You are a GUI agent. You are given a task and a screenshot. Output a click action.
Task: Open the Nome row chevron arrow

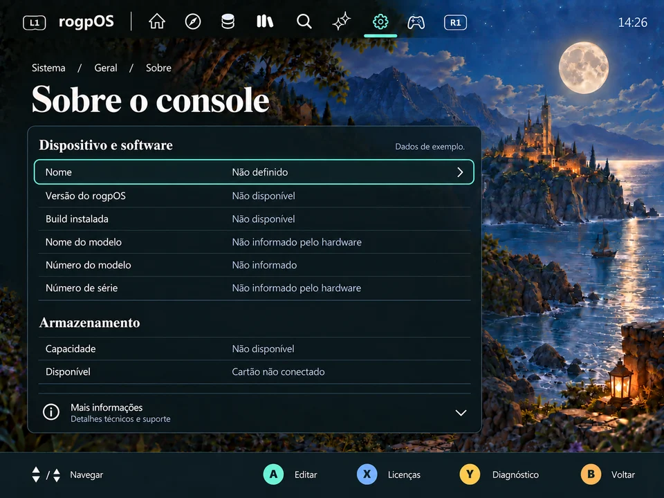pos(461,172)
